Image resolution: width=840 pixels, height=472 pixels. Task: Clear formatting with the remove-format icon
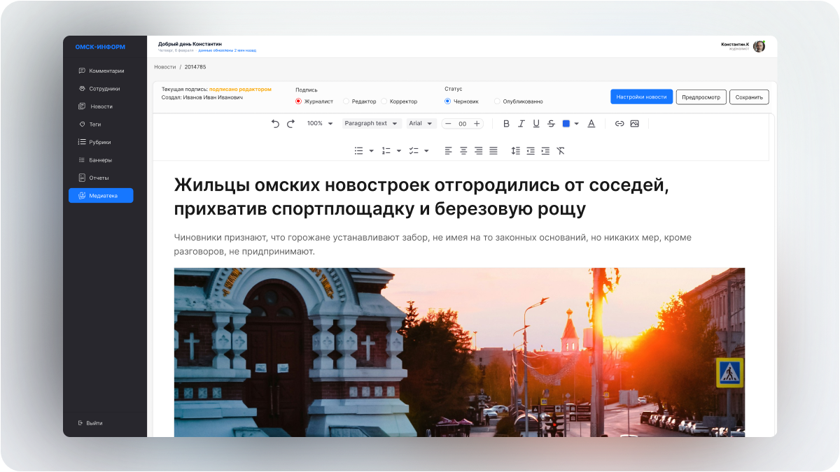pyautogui.click(x=560, y=150)
